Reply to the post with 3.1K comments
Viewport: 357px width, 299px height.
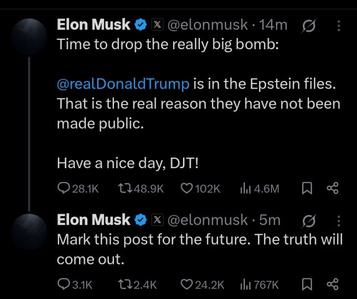pyautogui.click(x=75, y=285)
